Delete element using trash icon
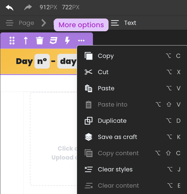 click(x=40, y=41)
